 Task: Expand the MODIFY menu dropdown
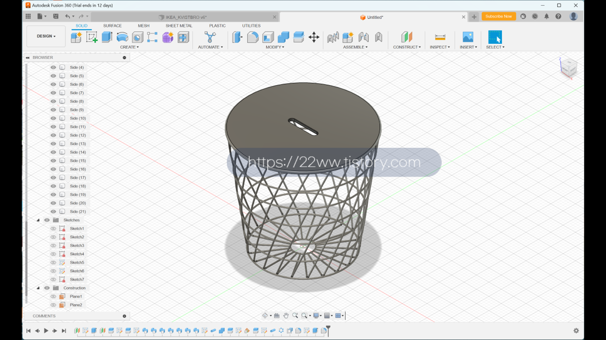tap(275, 47)
